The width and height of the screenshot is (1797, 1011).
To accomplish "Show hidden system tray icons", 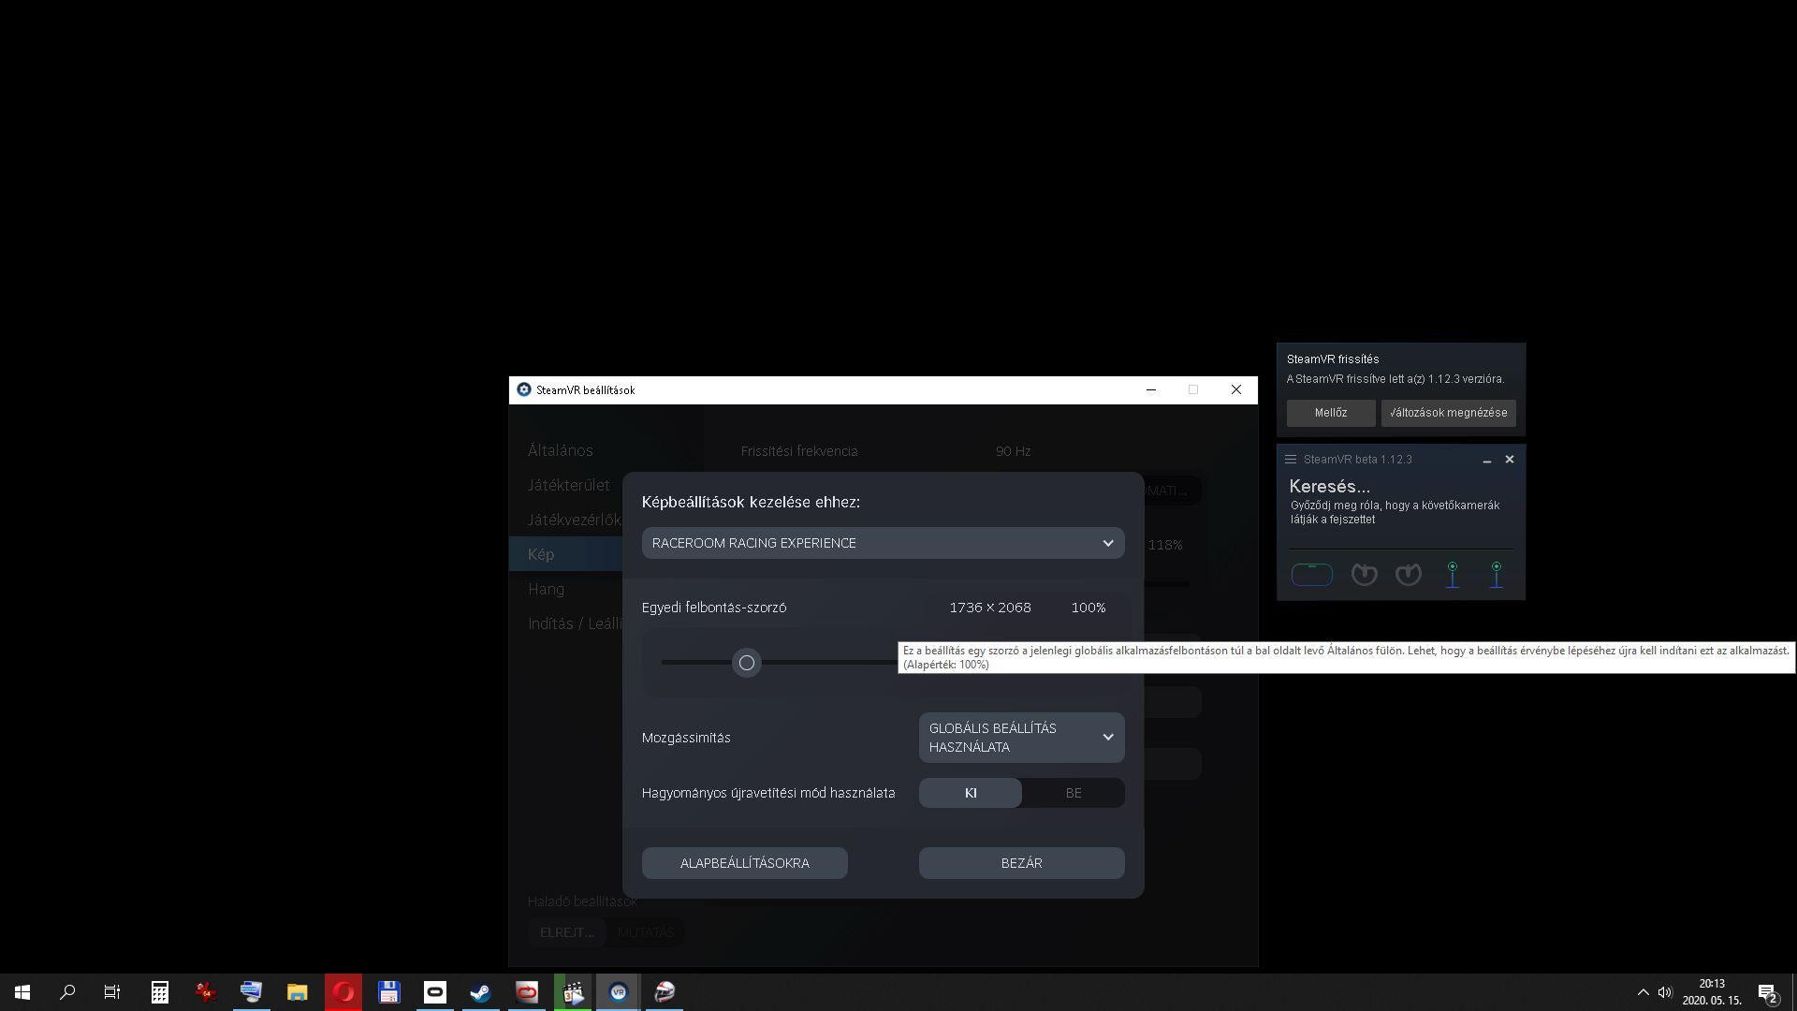I will point(1643,992).
